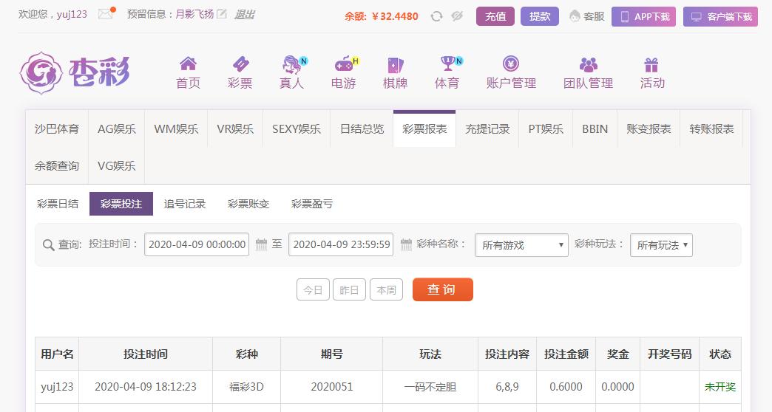The height and width of the screenshot is (412, 772).
Task: Click the issue number 2020051 cell
Action: [332, 387]
